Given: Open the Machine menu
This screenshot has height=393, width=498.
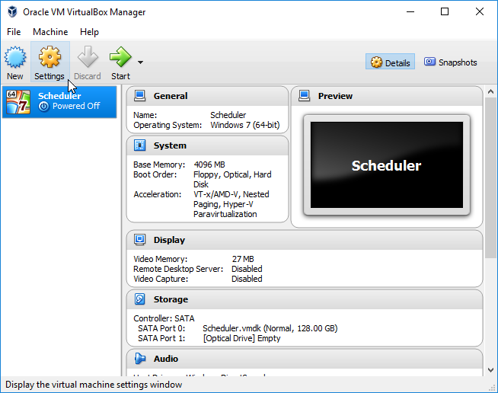Looking at the screenshot, I should click(x=50, y=32).
